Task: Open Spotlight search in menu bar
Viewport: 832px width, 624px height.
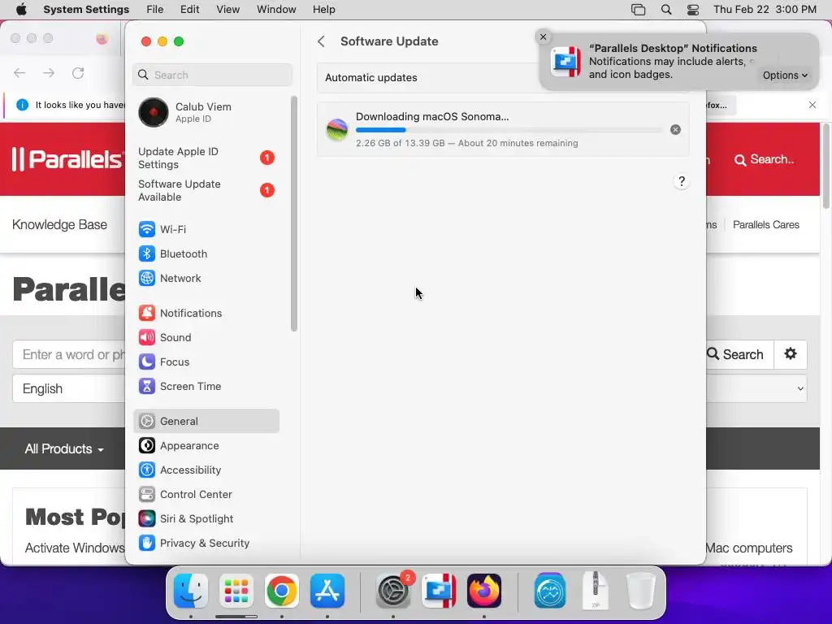Action: (666, 10)
